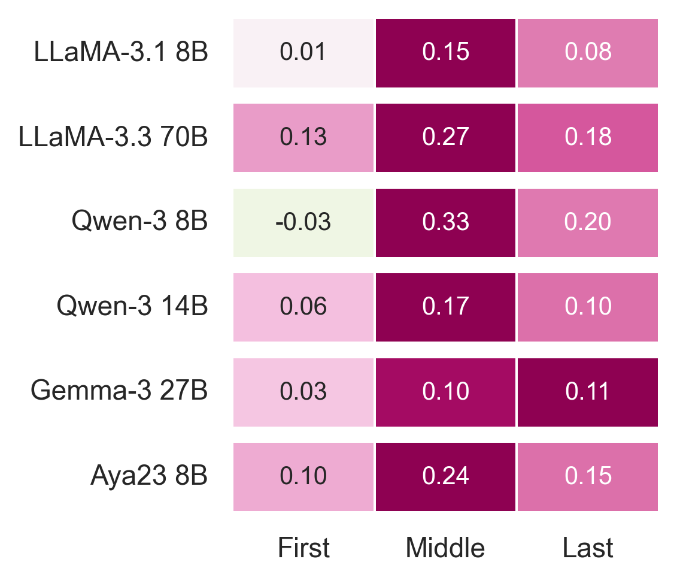The width and height of the screenshot is (677, 580).
Task: Select the Qwen-3 14B First cell 0.06
Action: point(303,307)
